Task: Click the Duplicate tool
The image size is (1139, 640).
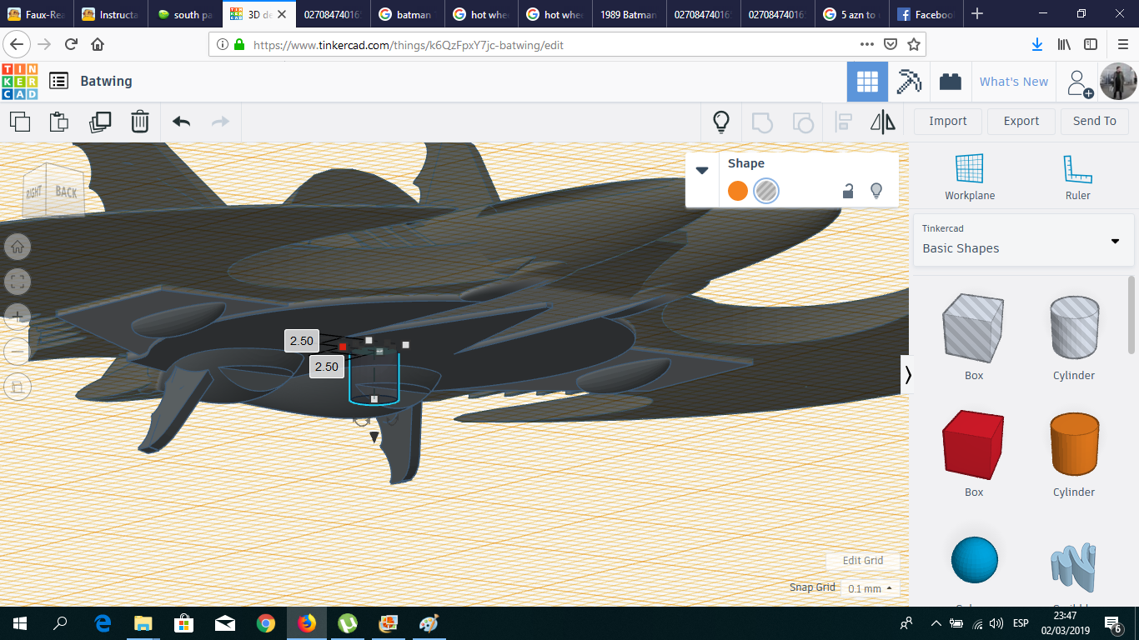Action: coord(100,122)
